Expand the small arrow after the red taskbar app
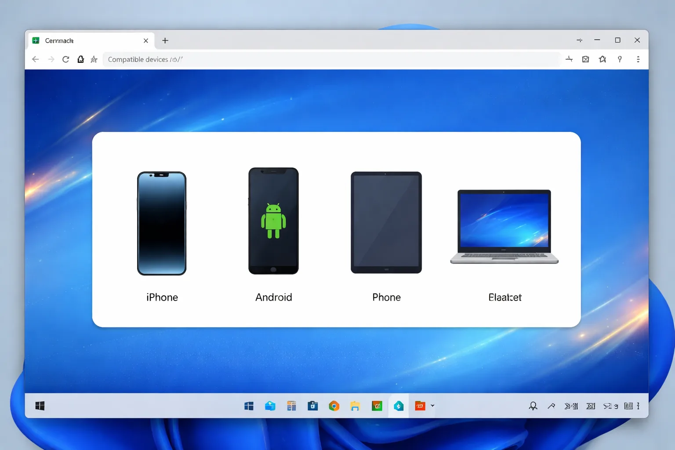675x450 pixels. 432,406
